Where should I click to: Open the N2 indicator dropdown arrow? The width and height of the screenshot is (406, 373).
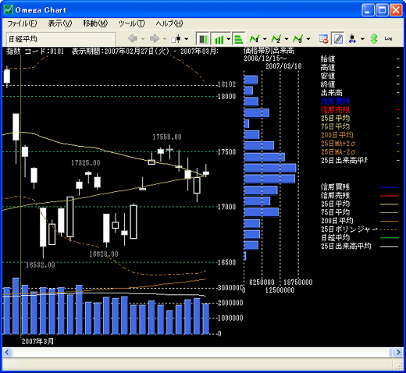click(x=287, y=39)
